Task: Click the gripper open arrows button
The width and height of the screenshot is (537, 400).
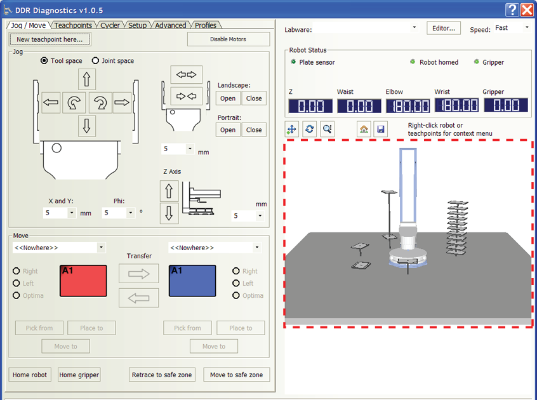Action: click(x=186, y=75)
